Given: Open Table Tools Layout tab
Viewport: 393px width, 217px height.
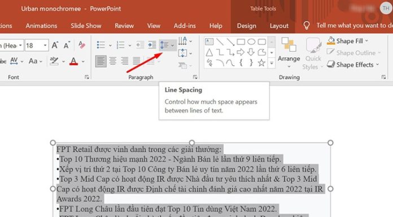Looking at the screenshot, I should coord(279,26).
